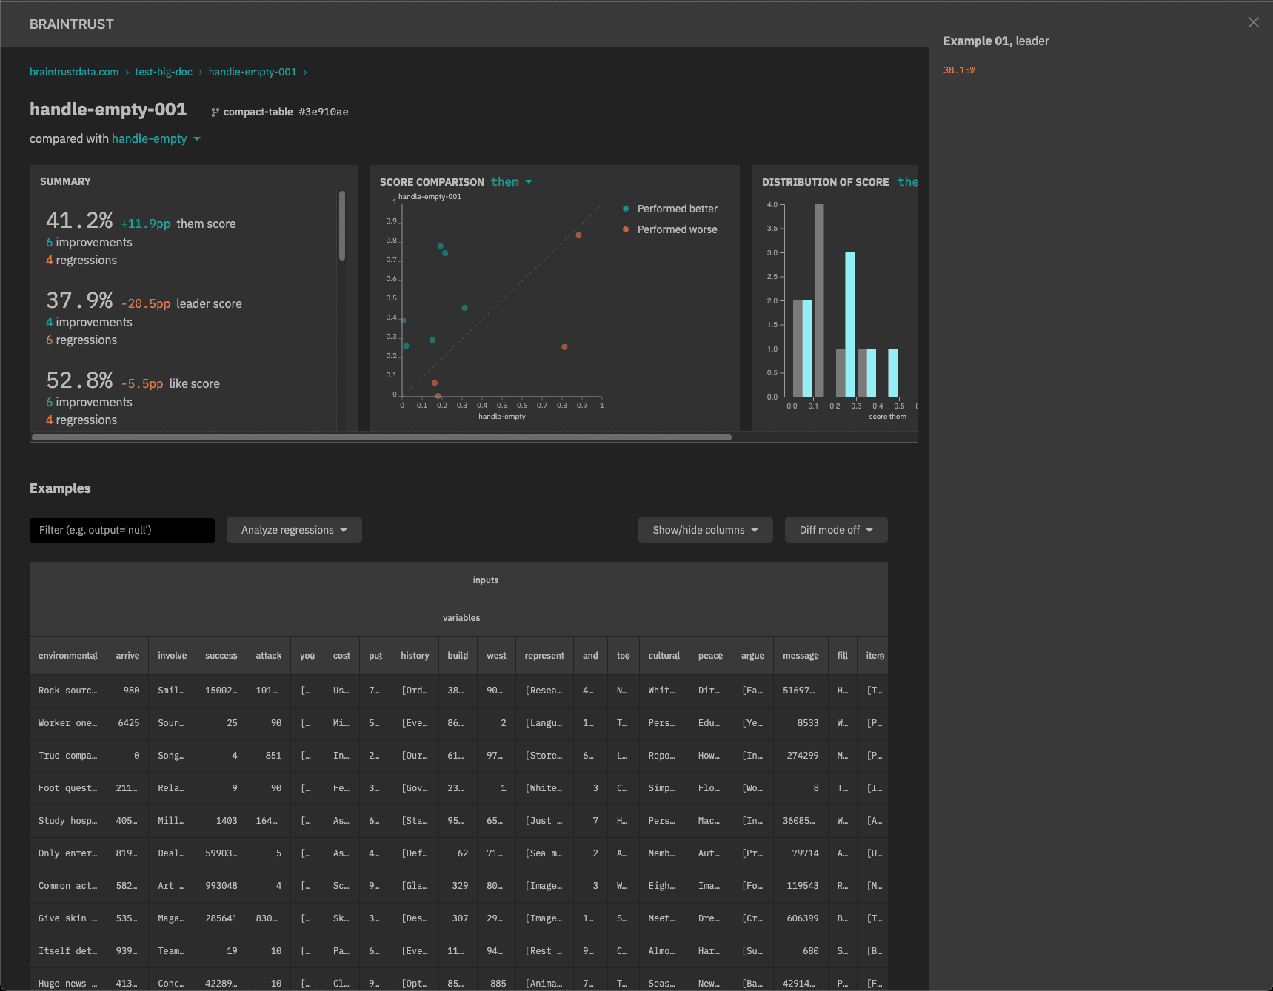Open the Show/hide columns menu
1273x991 pixels.
705,530
